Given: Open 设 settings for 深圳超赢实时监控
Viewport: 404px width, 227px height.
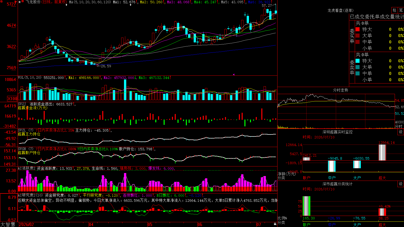Looking at the screenshot, I should (401, 132).
